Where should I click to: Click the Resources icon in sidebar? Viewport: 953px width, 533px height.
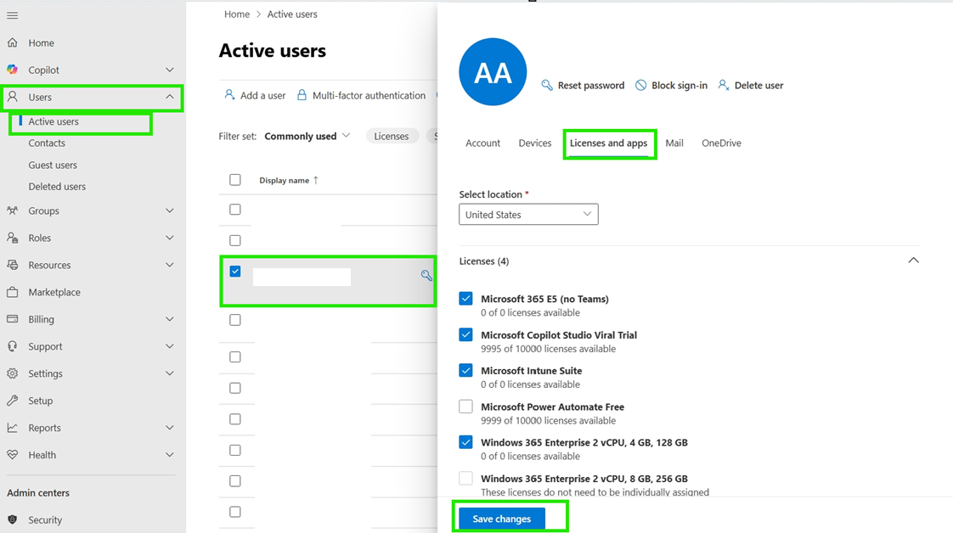(12, 265)
